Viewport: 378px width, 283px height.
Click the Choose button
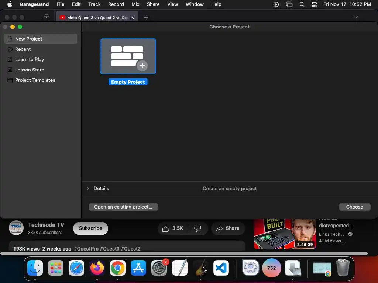[355, 207]
